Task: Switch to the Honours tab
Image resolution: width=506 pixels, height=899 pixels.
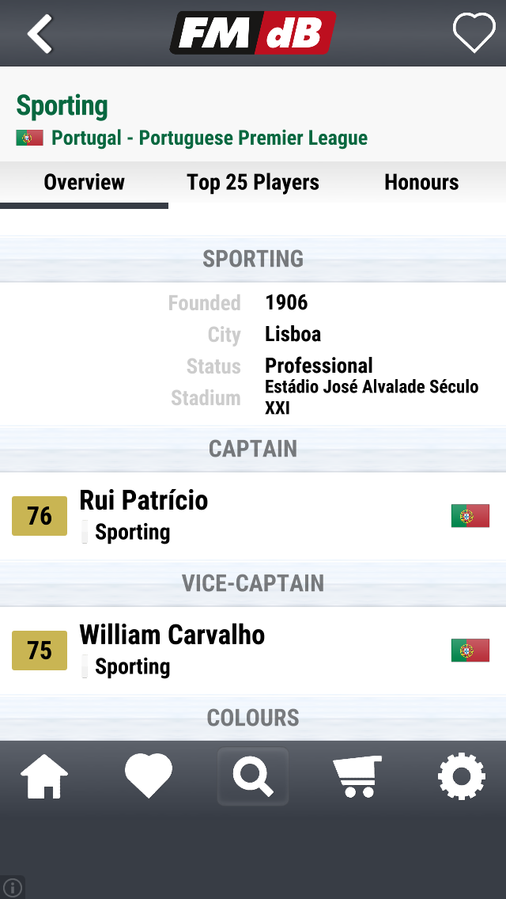Action: [421, 182]
